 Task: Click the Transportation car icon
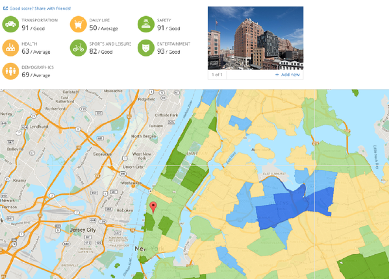point(10,24)
